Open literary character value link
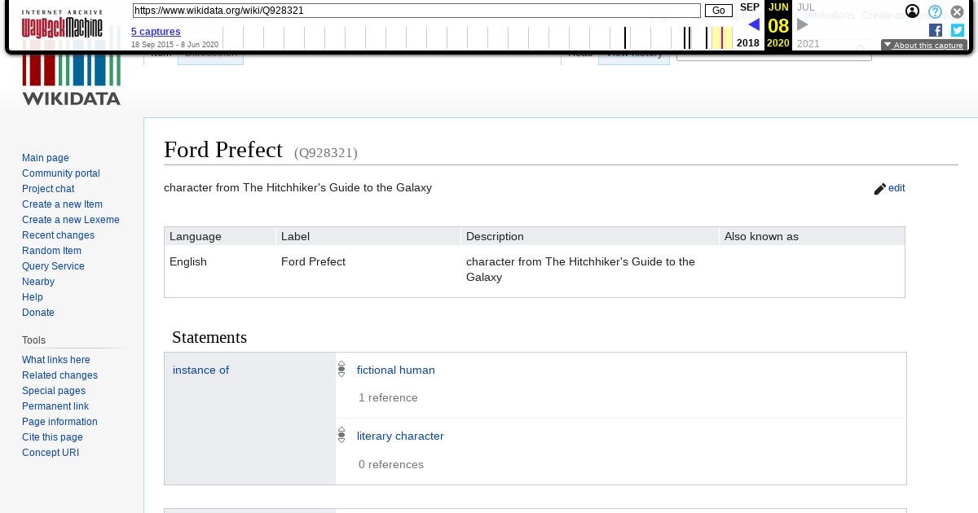Image resolution: width=978 pixels, height=513 pixels. pyautogui.click(x=400, y=436)
